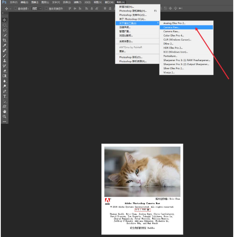The width and height of the screenshot is (234, 237).
Task: Click the cat photo in Camera Raw splash
Action: (x=142, y=172)
